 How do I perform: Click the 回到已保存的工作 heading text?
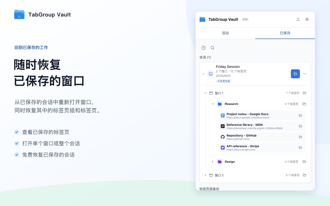pos(31,47)
